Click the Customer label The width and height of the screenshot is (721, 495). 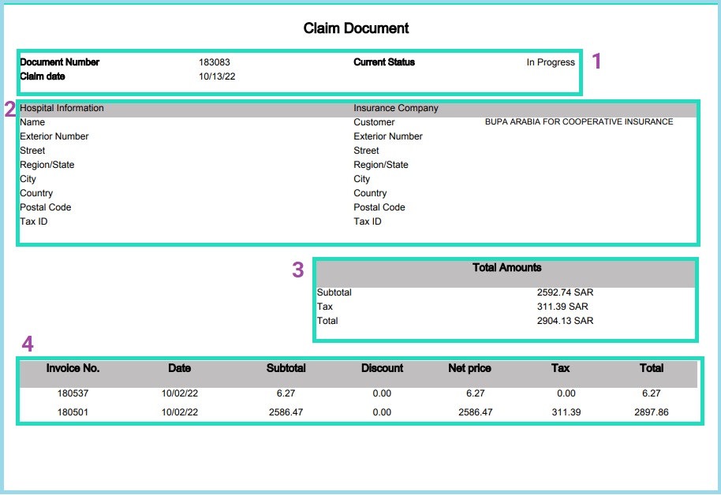(374, 122)
